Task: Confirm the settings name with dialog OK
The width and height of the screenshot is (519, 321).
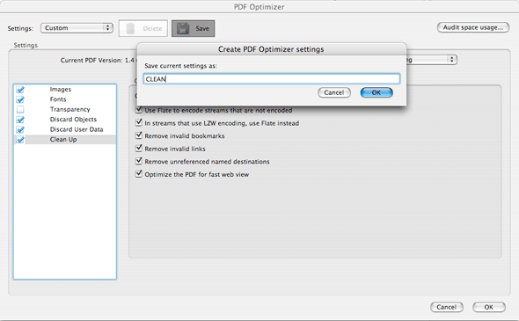Action: (376, 92)
